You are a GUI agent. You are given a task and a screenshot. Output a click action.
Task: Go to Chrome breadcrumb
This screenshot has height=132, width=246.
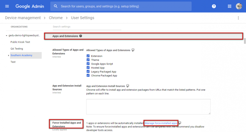[x=56, y=18]
